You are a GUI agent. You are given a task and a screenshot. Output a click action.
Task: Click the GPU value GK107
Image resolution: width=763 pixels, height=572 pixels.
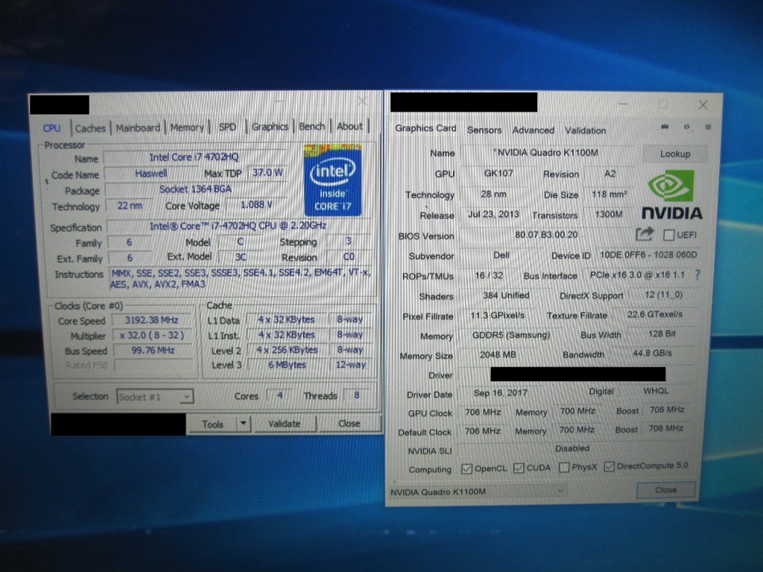pos(498,173)
